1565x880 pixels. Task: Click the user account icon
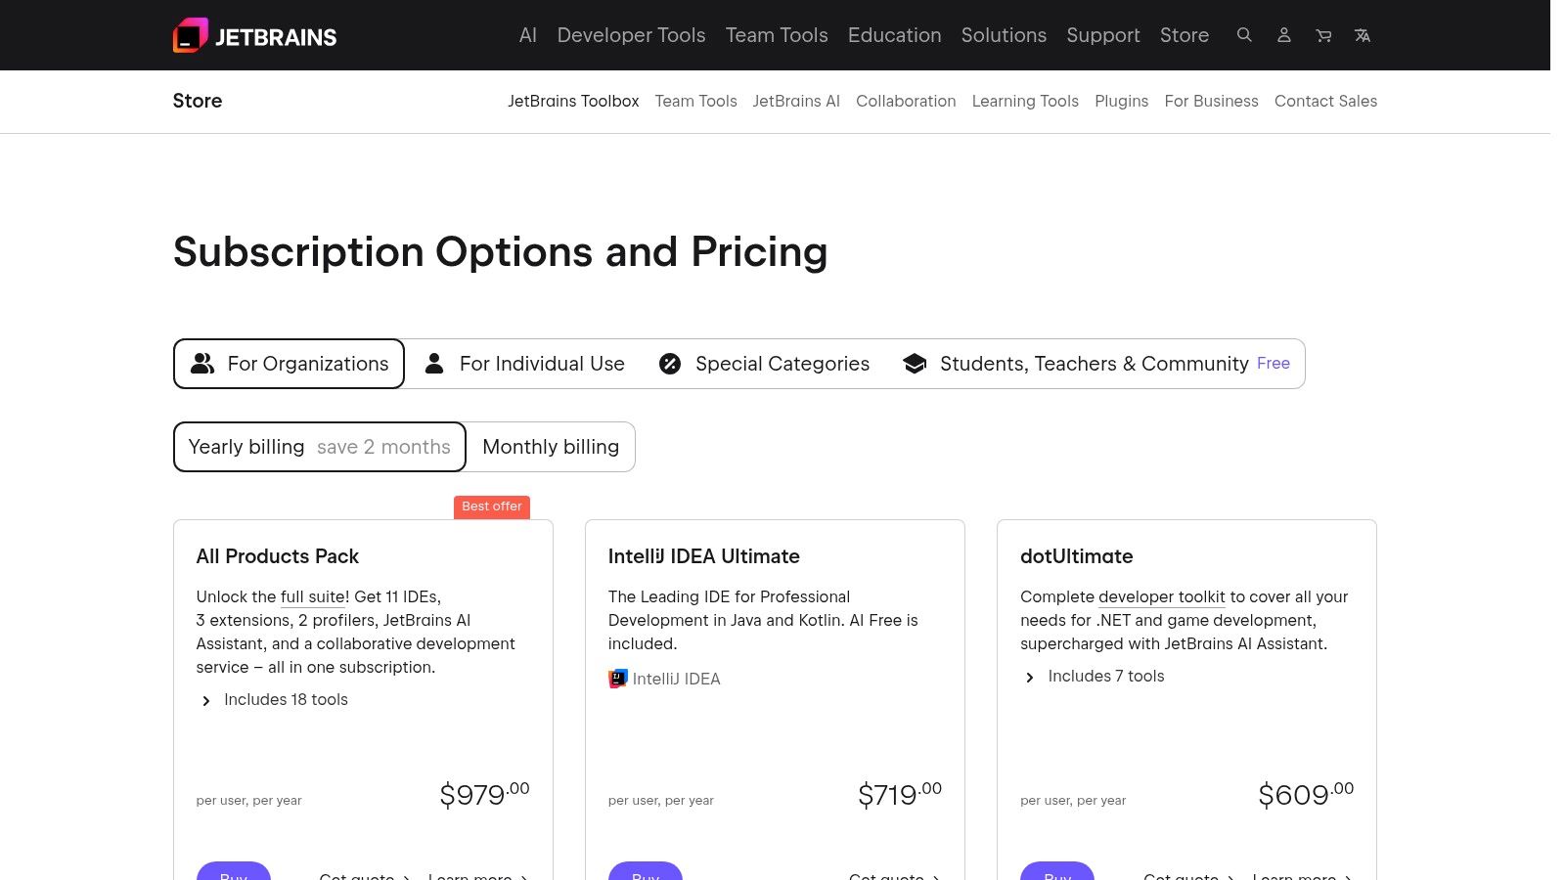click(x=1283, y=35)
